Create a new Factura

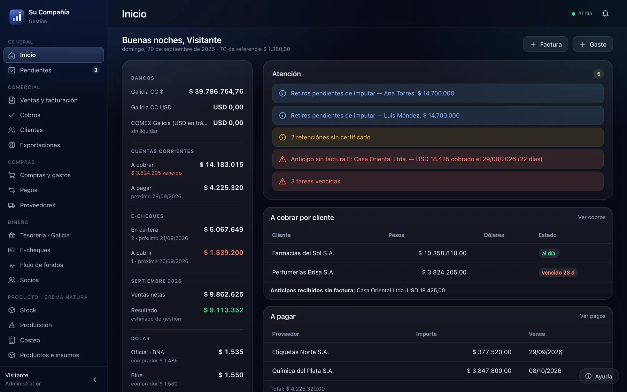coord(545,44)
